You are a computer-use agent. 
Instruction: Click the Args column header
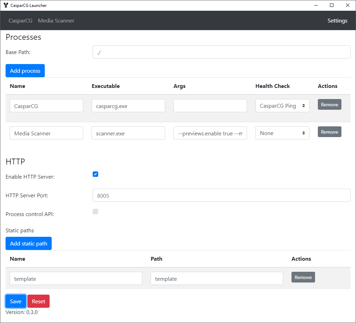179,86
